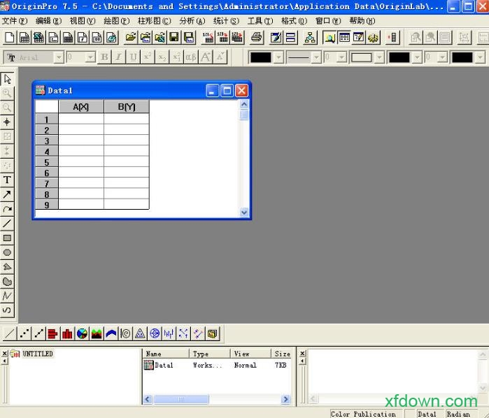Toggle Italic text formatting
Viewport: 489px width, 418px height.
pyautogui.click(x=119, y=57)
